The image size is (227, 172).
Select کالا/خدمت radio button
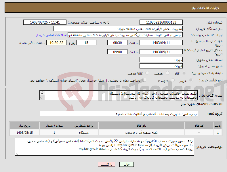[147, 73]
